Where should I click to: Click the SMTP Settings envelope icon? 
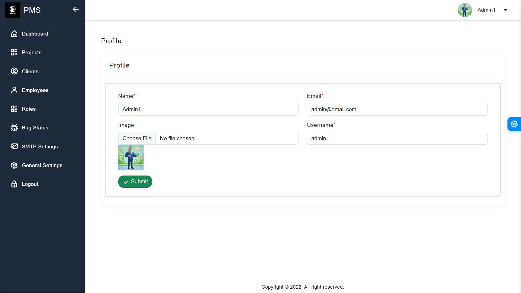14,146
